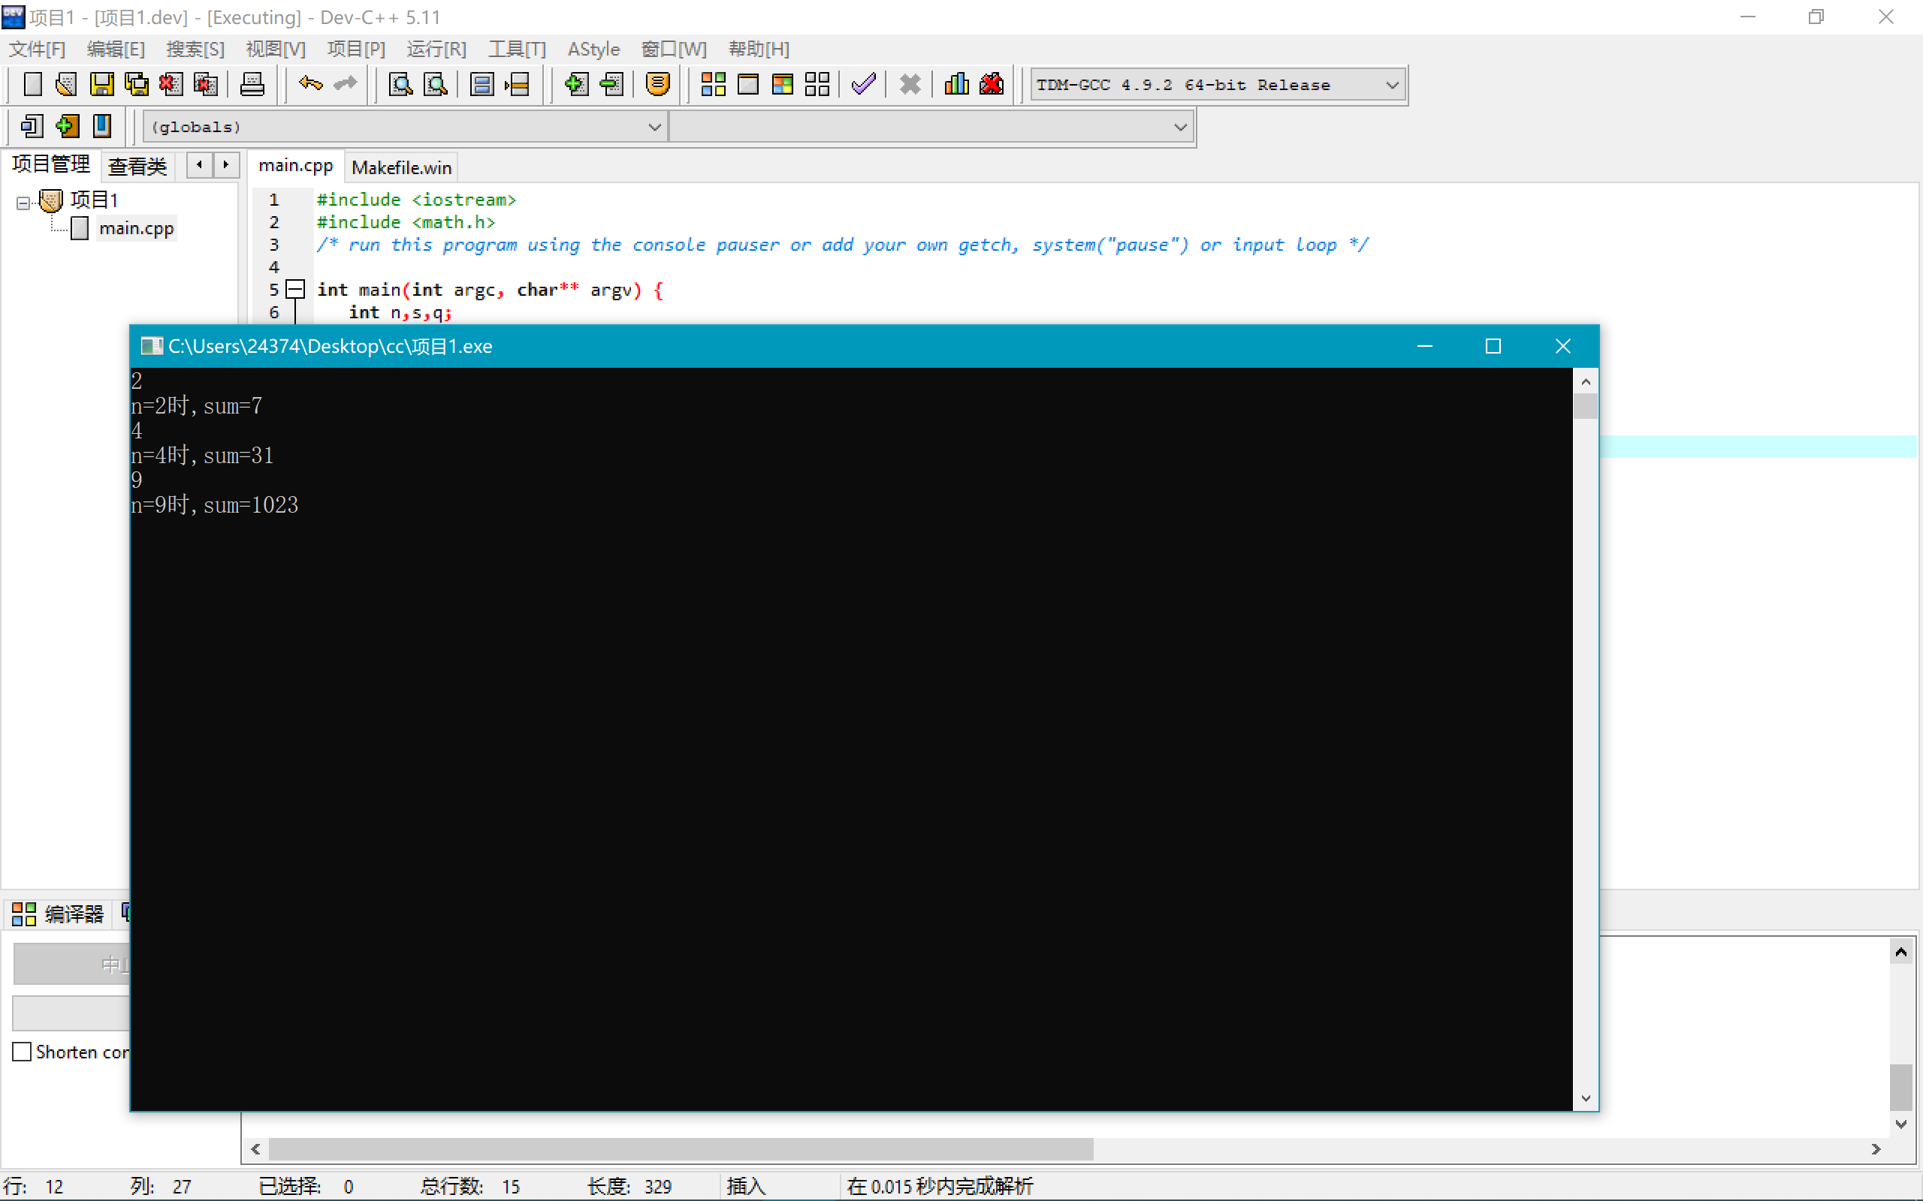The image size is (1923, 1201).
Task: Collapse the main function fold box
Action: coord(296,289)
